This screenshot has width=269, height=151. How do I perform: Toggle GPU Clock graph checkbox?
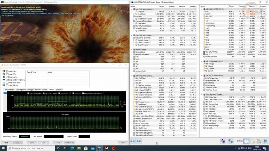point(44,93)
